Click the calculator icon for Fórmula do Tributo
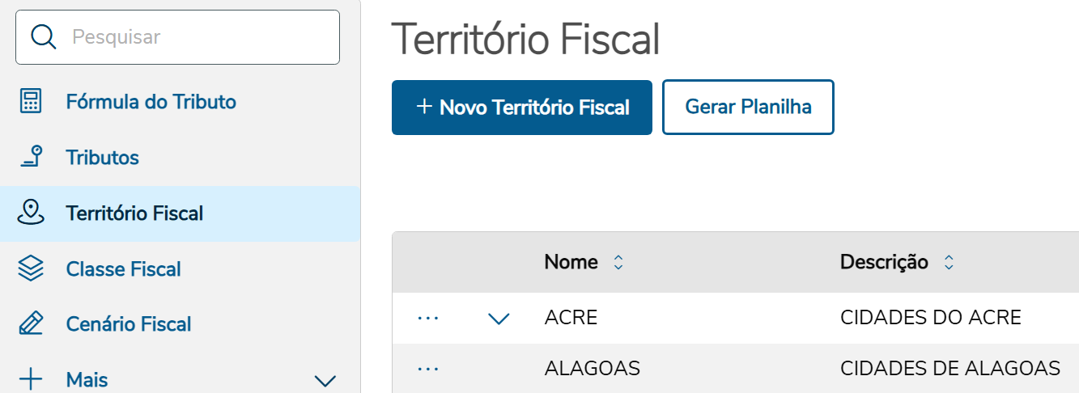The image size is (1079, 393). tap(31, 102)
